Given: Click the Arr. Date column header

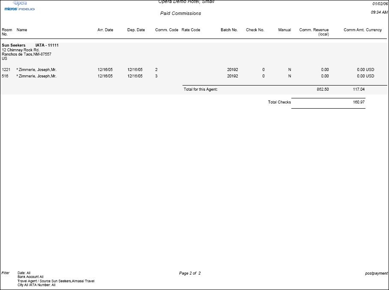Looking at the screenshot, I should 105,30.
